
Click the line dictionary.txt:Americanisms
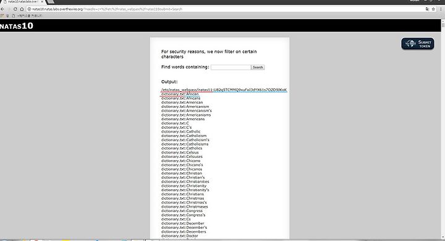pos(186,115)
